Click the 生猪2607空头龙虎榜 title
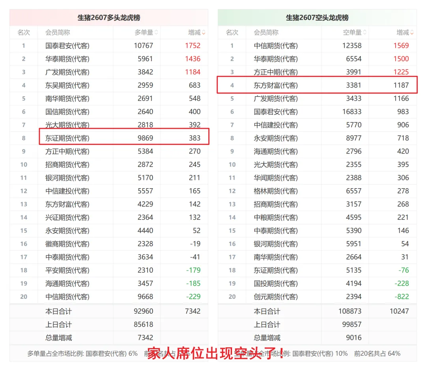 point(317,18)
